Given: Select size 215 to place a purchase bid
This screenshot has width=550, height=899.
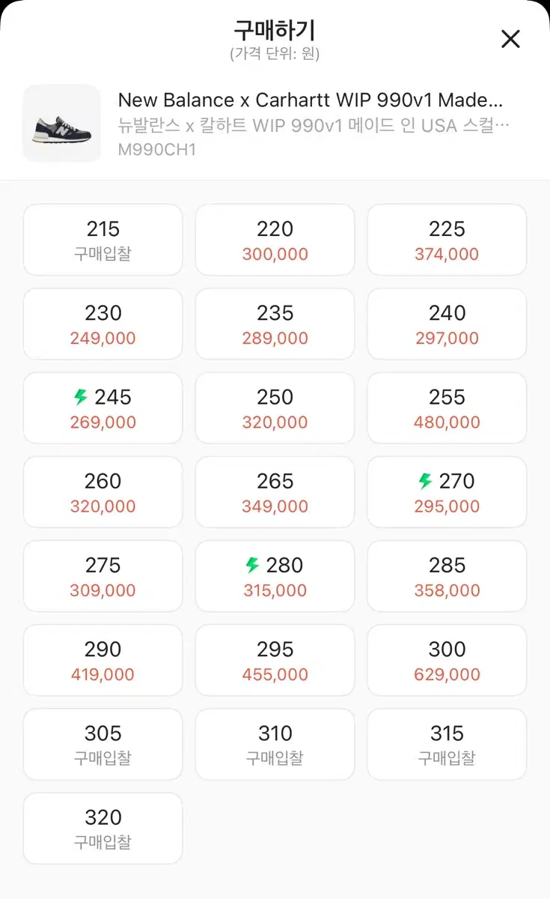Looking at the screenshot, I should pos(103,240).
